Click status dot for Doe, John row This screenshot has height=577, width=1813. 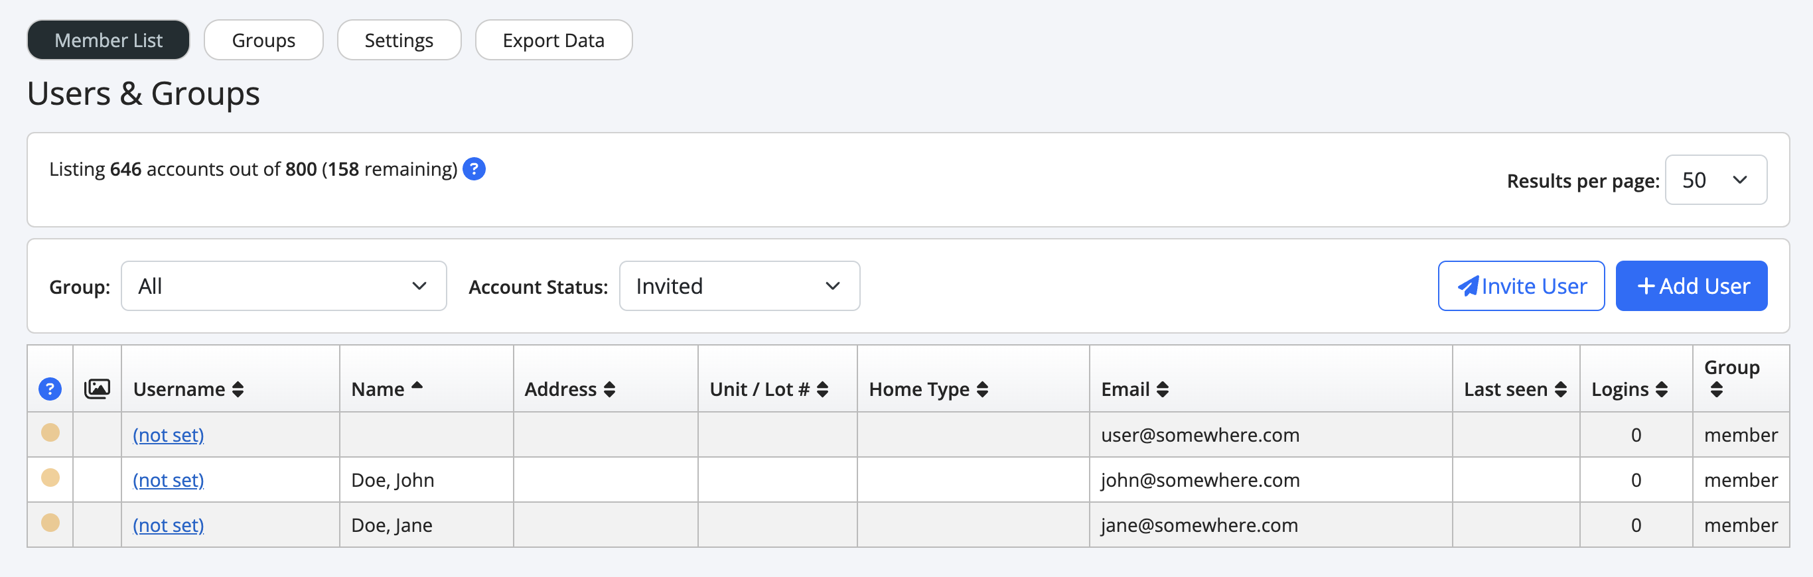tap(50, 477)
